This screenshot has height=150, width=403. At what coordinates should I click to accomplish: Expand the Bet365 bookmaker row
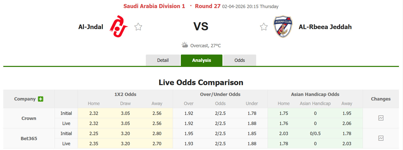[x=28, y=138]
